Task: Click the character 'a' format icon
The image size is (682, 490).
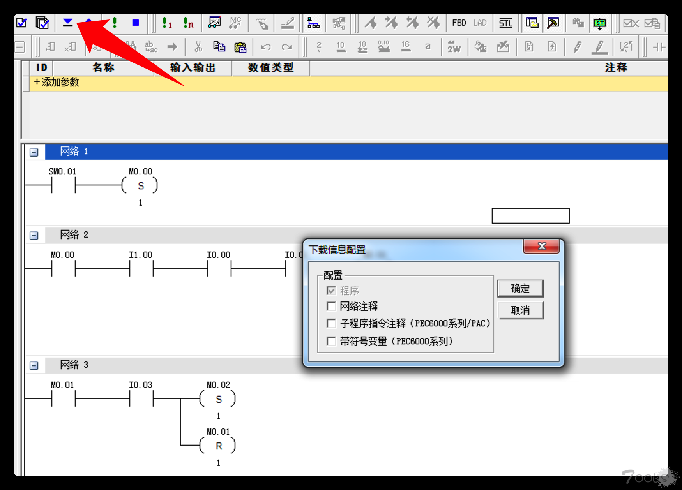Action: click(x=428, y=46)
